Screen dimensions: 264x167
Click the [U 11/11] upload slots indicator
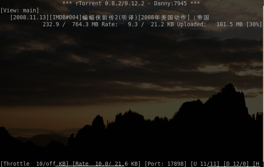coord(205,164)
